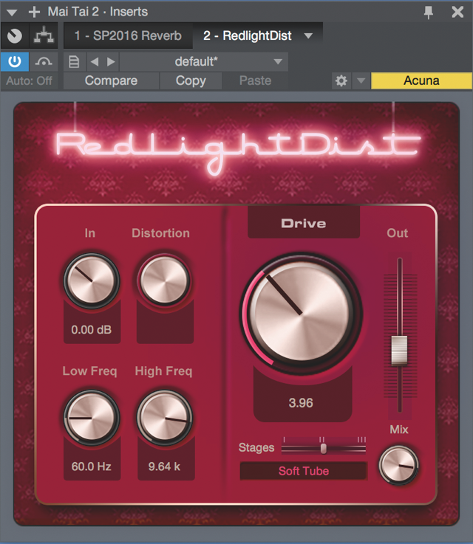Image resolution: width=473 pixels, height=544 pixels.
Task: Click the Low Freq knob
Action: click(92, 417)
